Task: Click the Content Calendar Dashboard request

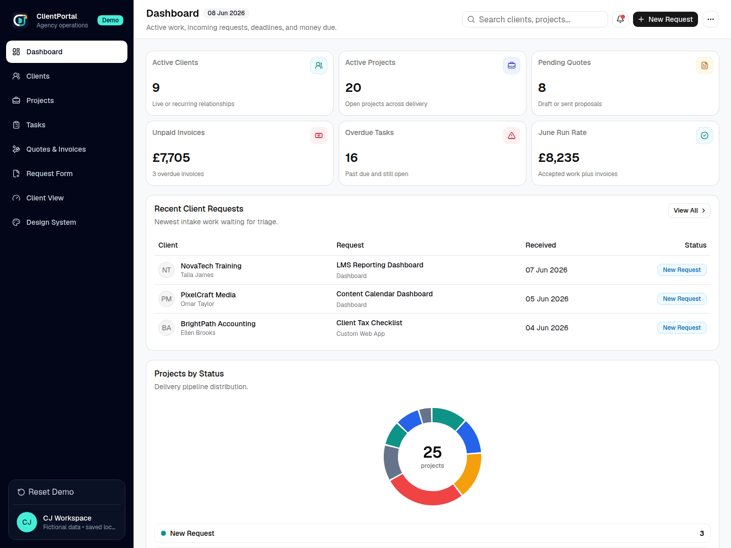Action: [x=385, y=294]
